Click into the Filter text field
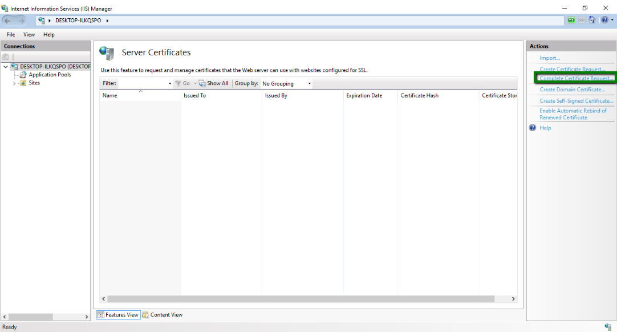The height and width of the screenshot is (332, 617). pos(143,83)
